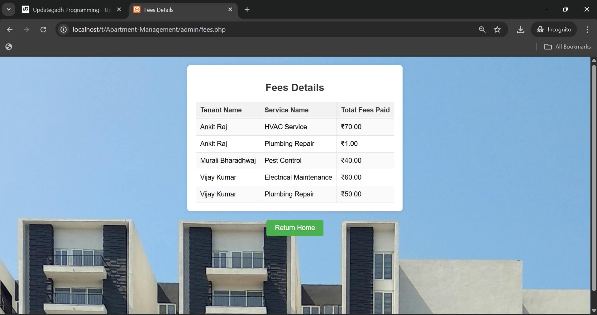
Task: Open the Chrome three-dot menu
Action: tap(587, 30)
